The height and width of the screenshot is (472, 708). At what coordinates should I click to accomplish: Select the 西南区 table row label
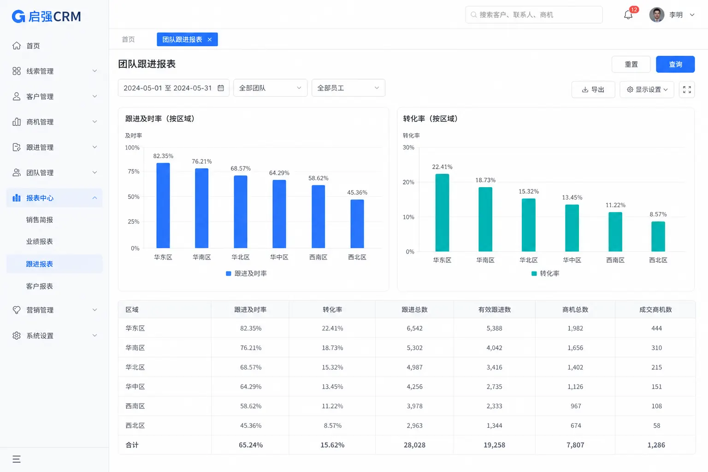(135, 406)
